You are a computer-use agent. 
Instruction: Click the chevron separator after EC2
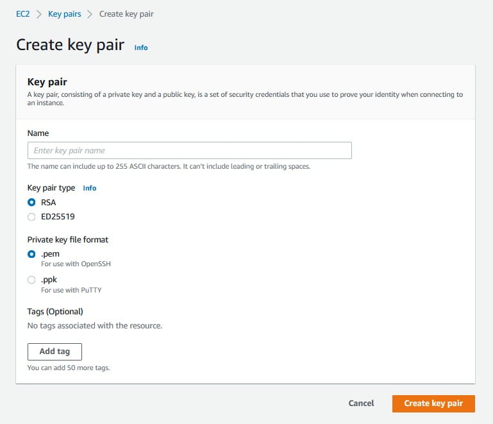39,15
